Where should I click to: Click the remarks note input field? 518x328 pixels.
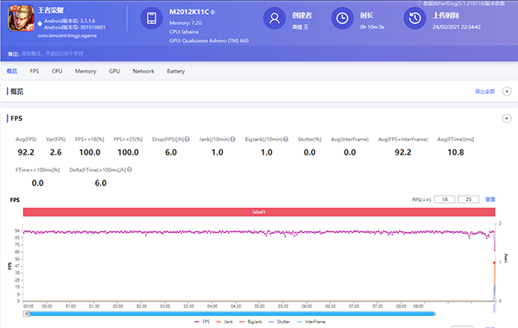click(x=52, y=54)
